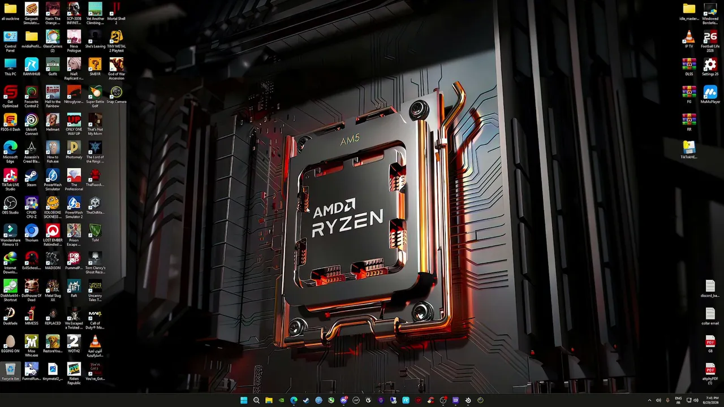Select the OBS Studio desktop icon

pyautogui.click(x=10, y=205)
